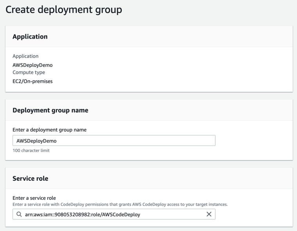Click the EC2/On-premises compute type value

pos(32,81)
